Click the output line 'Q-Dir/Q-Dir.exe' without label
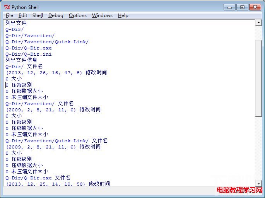The height and width of the screenshot is (198, 265). 29,48
